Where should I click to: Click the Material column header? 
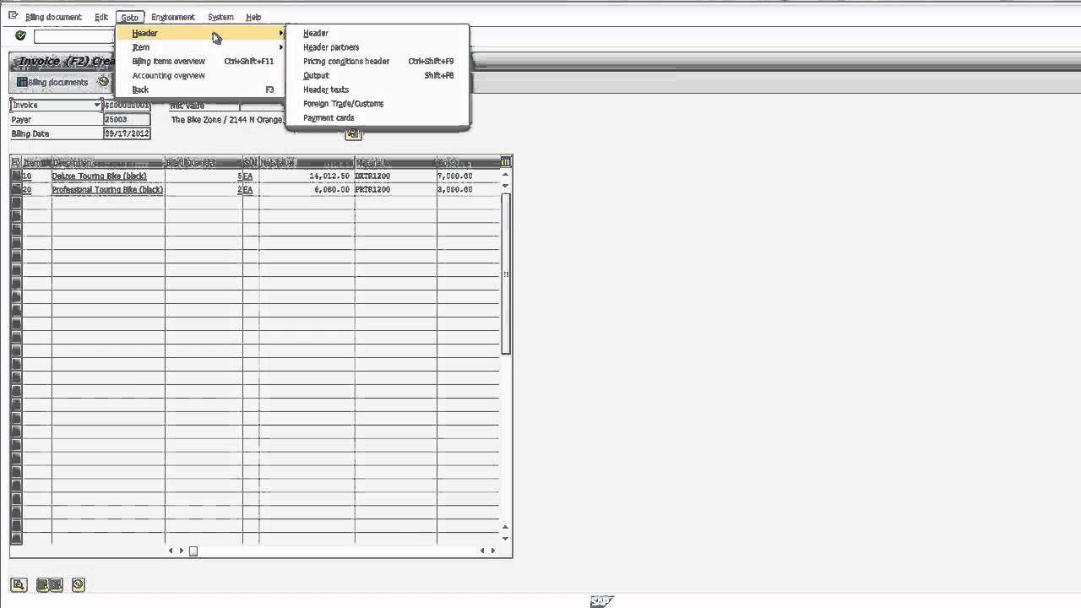[395, 162]
